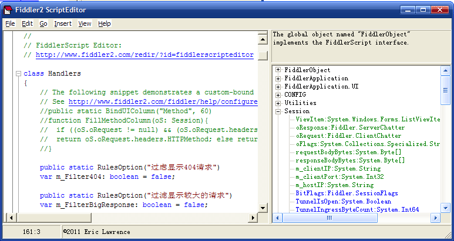Click the FillMethodColumn(oS: Session) comment line

pos(124,120)
